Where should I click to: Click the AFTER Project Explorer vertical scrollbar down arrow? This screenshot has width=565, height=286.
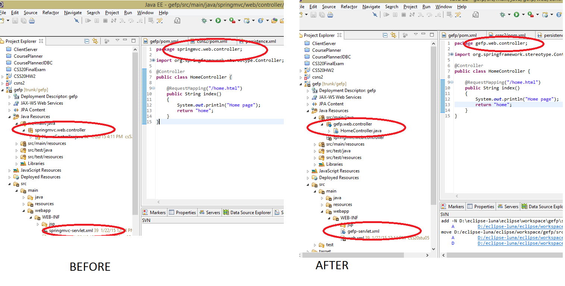tap(433, 249)
